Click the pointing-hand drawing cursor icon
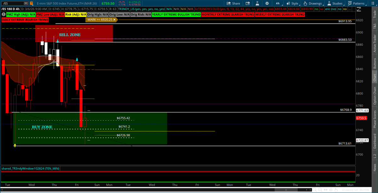 [336, 190]
